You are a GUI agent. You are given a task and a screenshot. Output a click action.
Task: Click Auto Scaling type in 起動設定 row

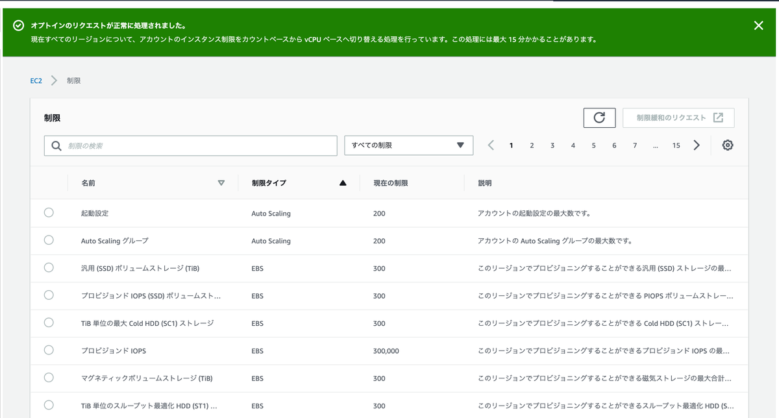coord(271,214)
